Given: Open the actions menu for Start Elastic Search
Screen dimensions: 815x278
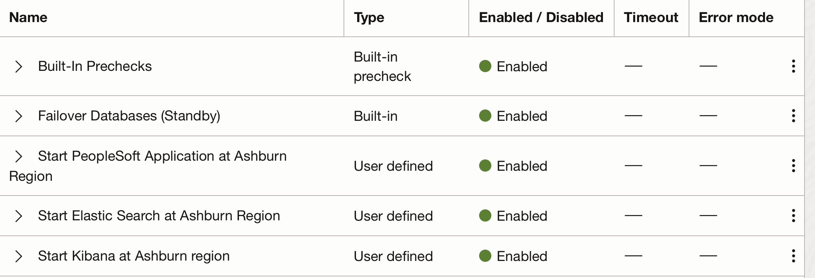Looking at the screenshot, I should tap(794, 216).
